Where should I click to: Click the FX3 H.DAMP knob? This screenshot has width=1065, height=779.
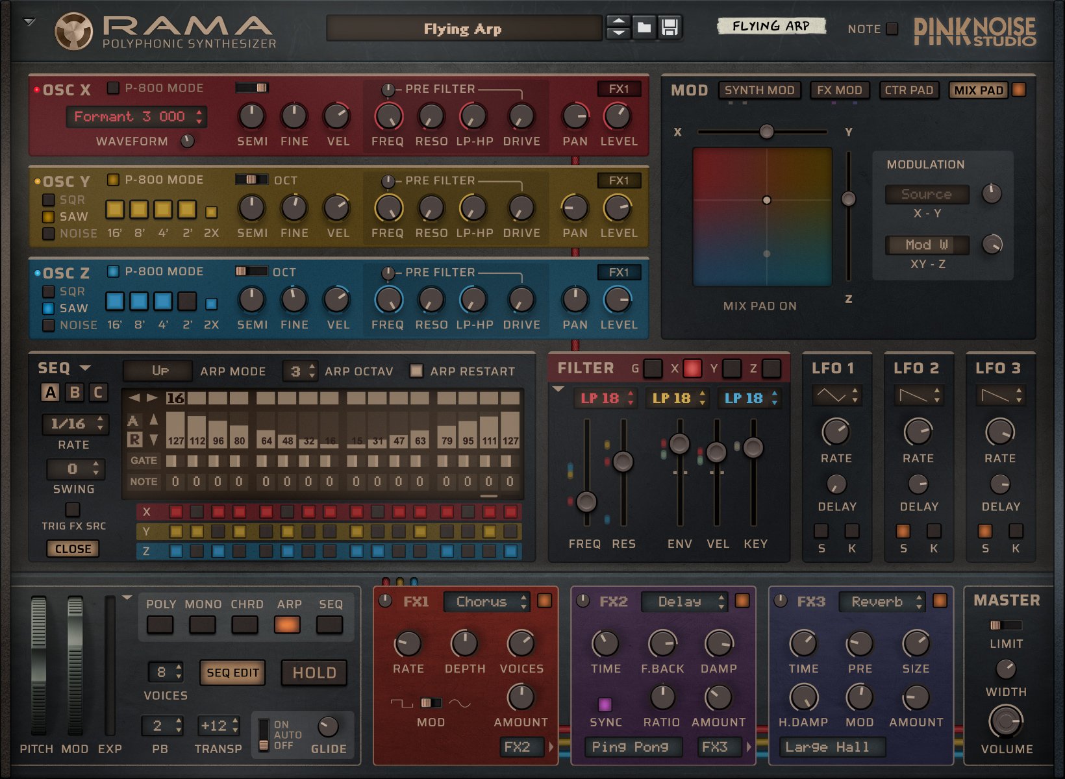(x=803, y=697)
